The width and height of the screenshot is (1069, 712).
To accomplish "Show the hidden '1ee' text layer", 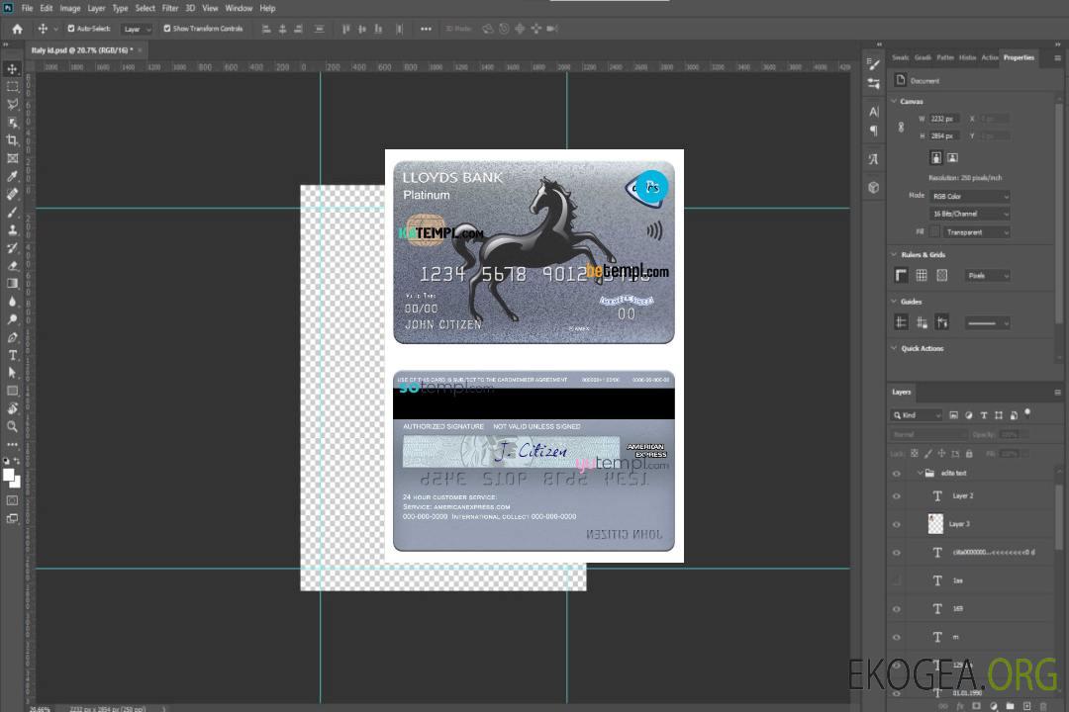I will (x=897, y=580).
